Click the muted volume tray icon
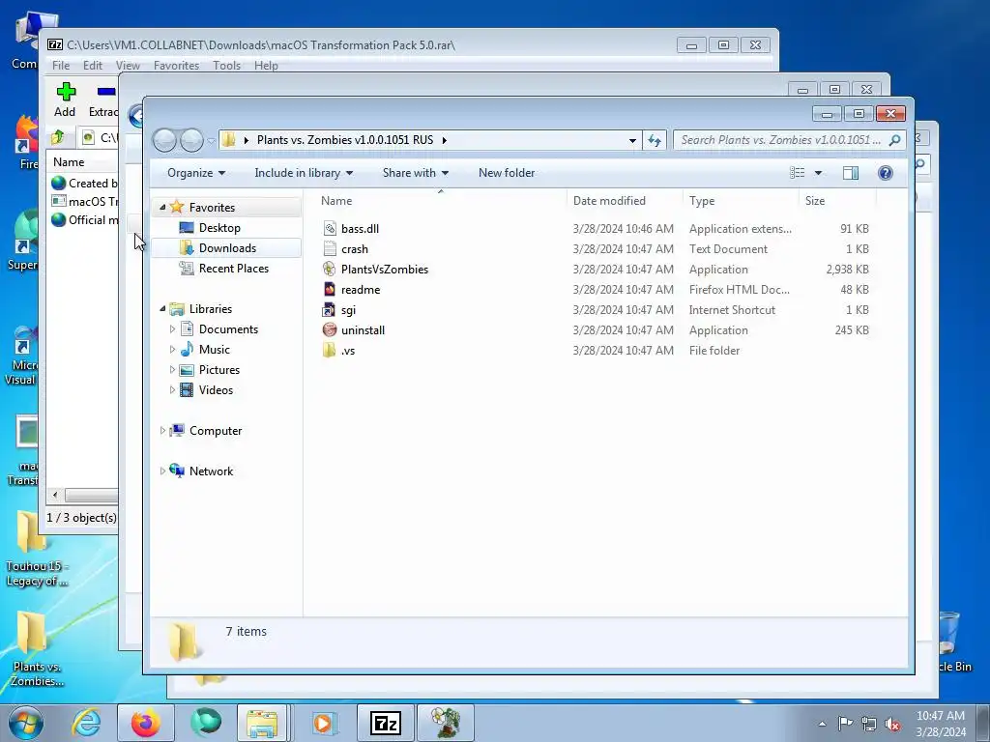Screen dimensions: 990x742 click(x=892, y=725)
